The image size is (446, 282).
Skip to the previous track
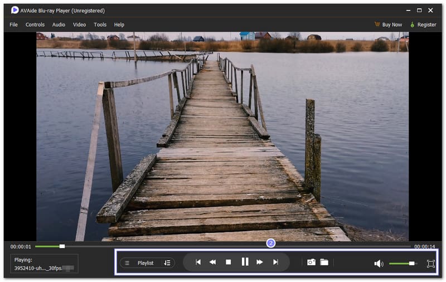[198, 262]
